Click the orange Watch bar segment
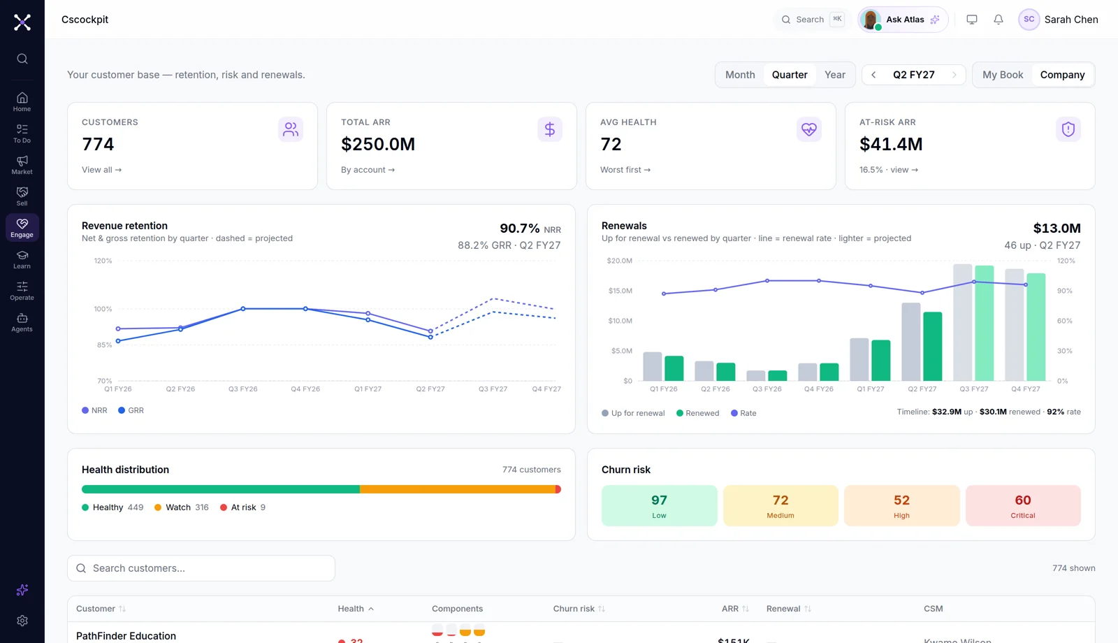 (458, 489)
